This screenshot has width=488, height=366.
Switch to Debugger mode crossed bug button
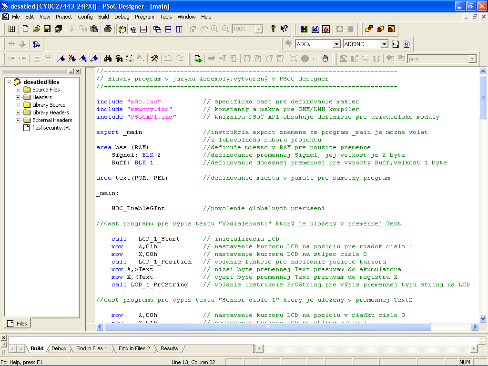click(326, 29)
